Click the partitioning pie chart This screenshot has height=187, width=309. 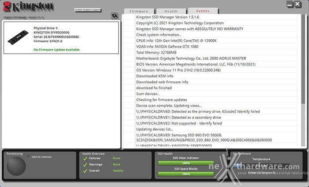pos(16,166)
